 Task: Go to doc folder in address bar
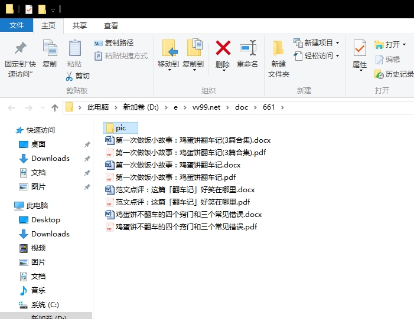pyautogui.click(x=242, y=107)
